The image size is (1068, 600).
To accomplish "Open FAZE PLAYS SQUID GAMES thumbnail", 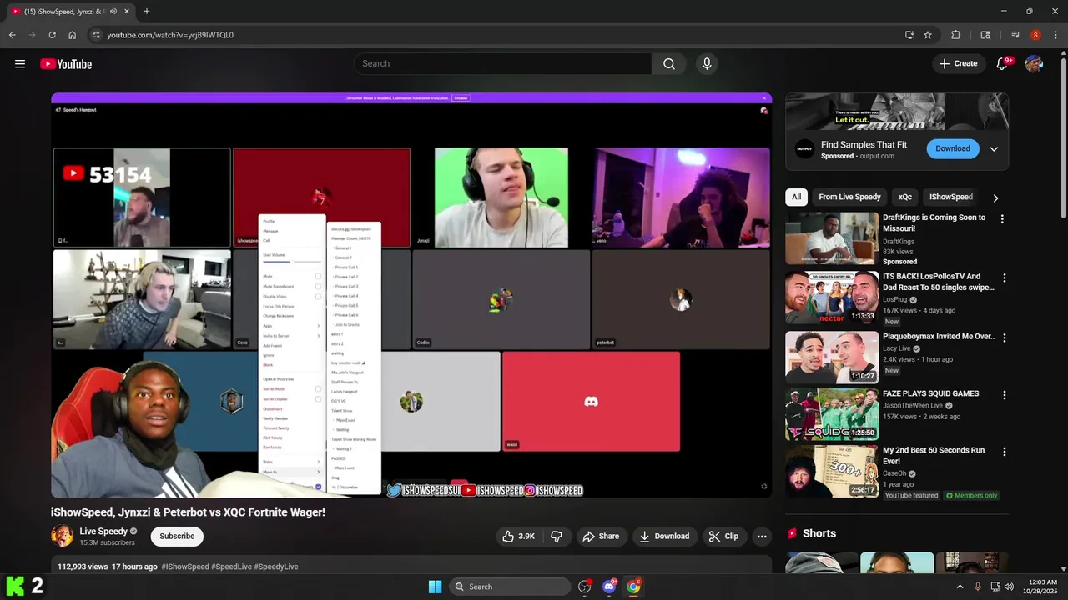I will (x=832, y=414).
